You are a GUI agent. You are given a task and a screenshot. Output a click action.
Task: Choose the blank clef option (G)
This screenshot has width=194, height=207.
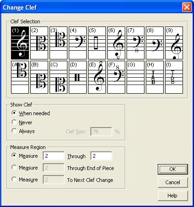click(x=135, y=77)
